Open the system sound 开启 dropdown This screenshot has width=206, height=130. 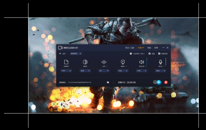tap(142, 71)
